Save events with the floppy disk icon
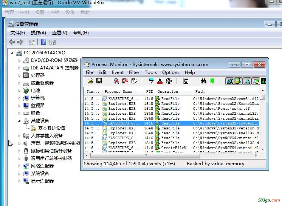This screenshot has width=282, height=206. click(99, 81)
